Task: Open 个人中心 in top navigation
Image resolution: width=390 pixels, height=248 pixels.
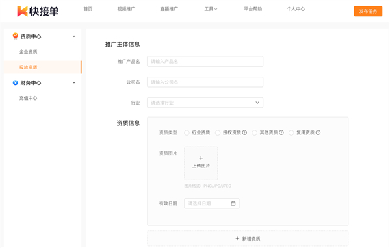Action: 296,9
